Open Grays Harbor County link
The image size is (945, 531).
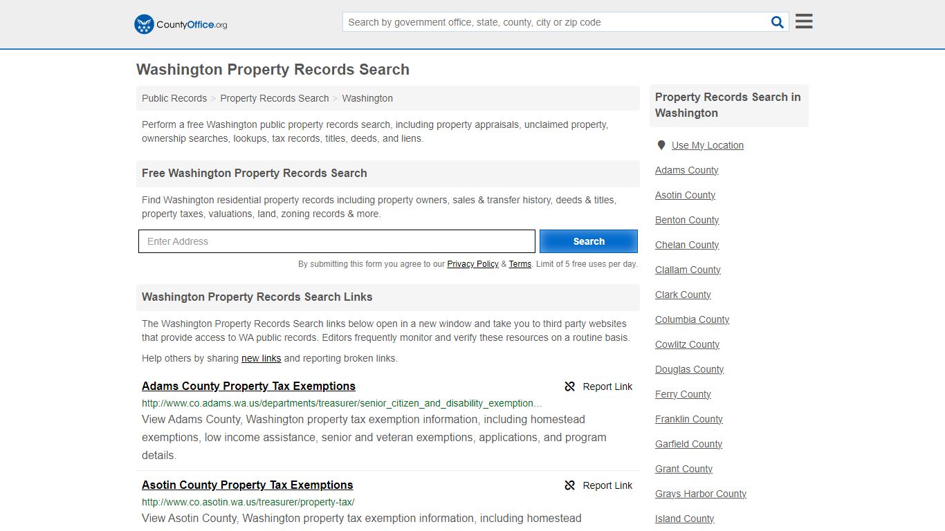click(700, 494)
